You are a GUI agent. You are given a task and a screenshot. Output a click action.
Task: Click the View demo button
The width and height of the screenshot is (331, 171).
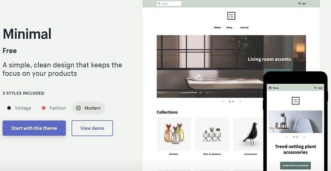point(92,128)
